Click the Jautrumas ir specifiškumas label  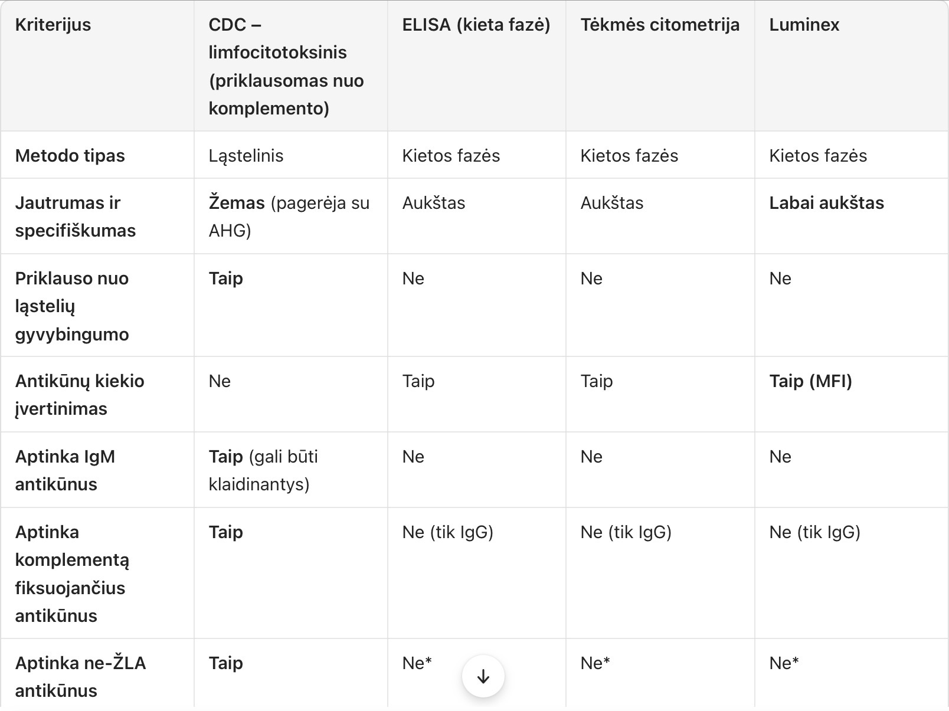tap(75, 217)
